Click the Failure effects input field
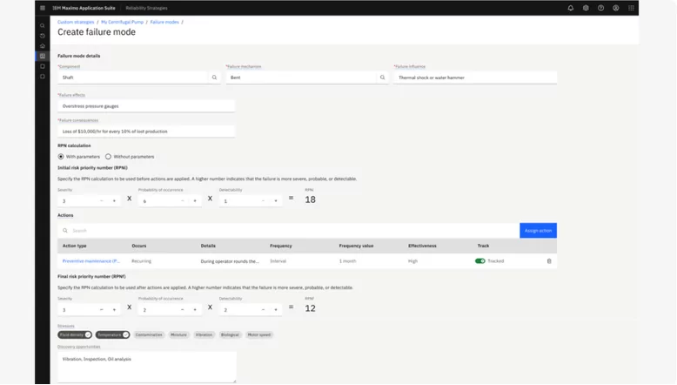 (x=146, y=106)
